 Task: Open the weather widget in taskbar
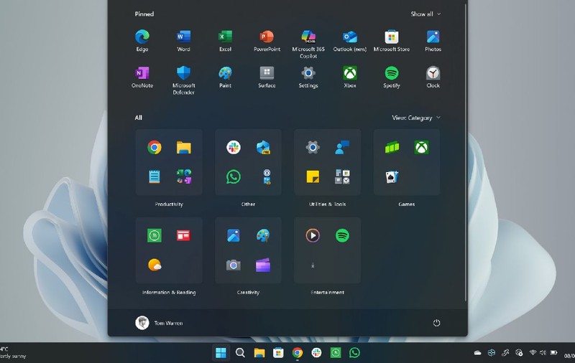(13, 353)
